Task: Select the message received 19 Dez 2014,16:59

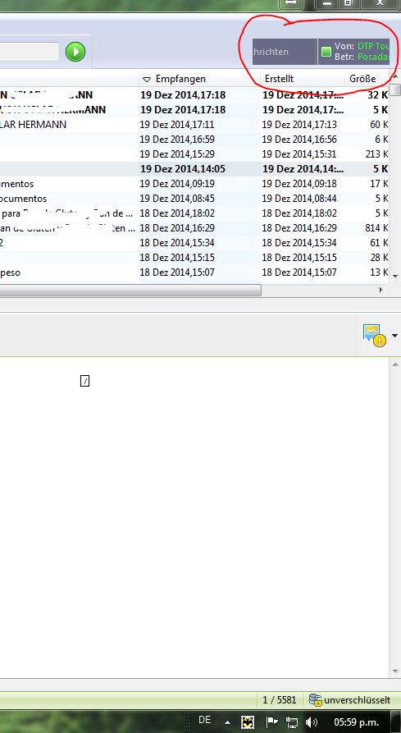Action: (194, 140)
